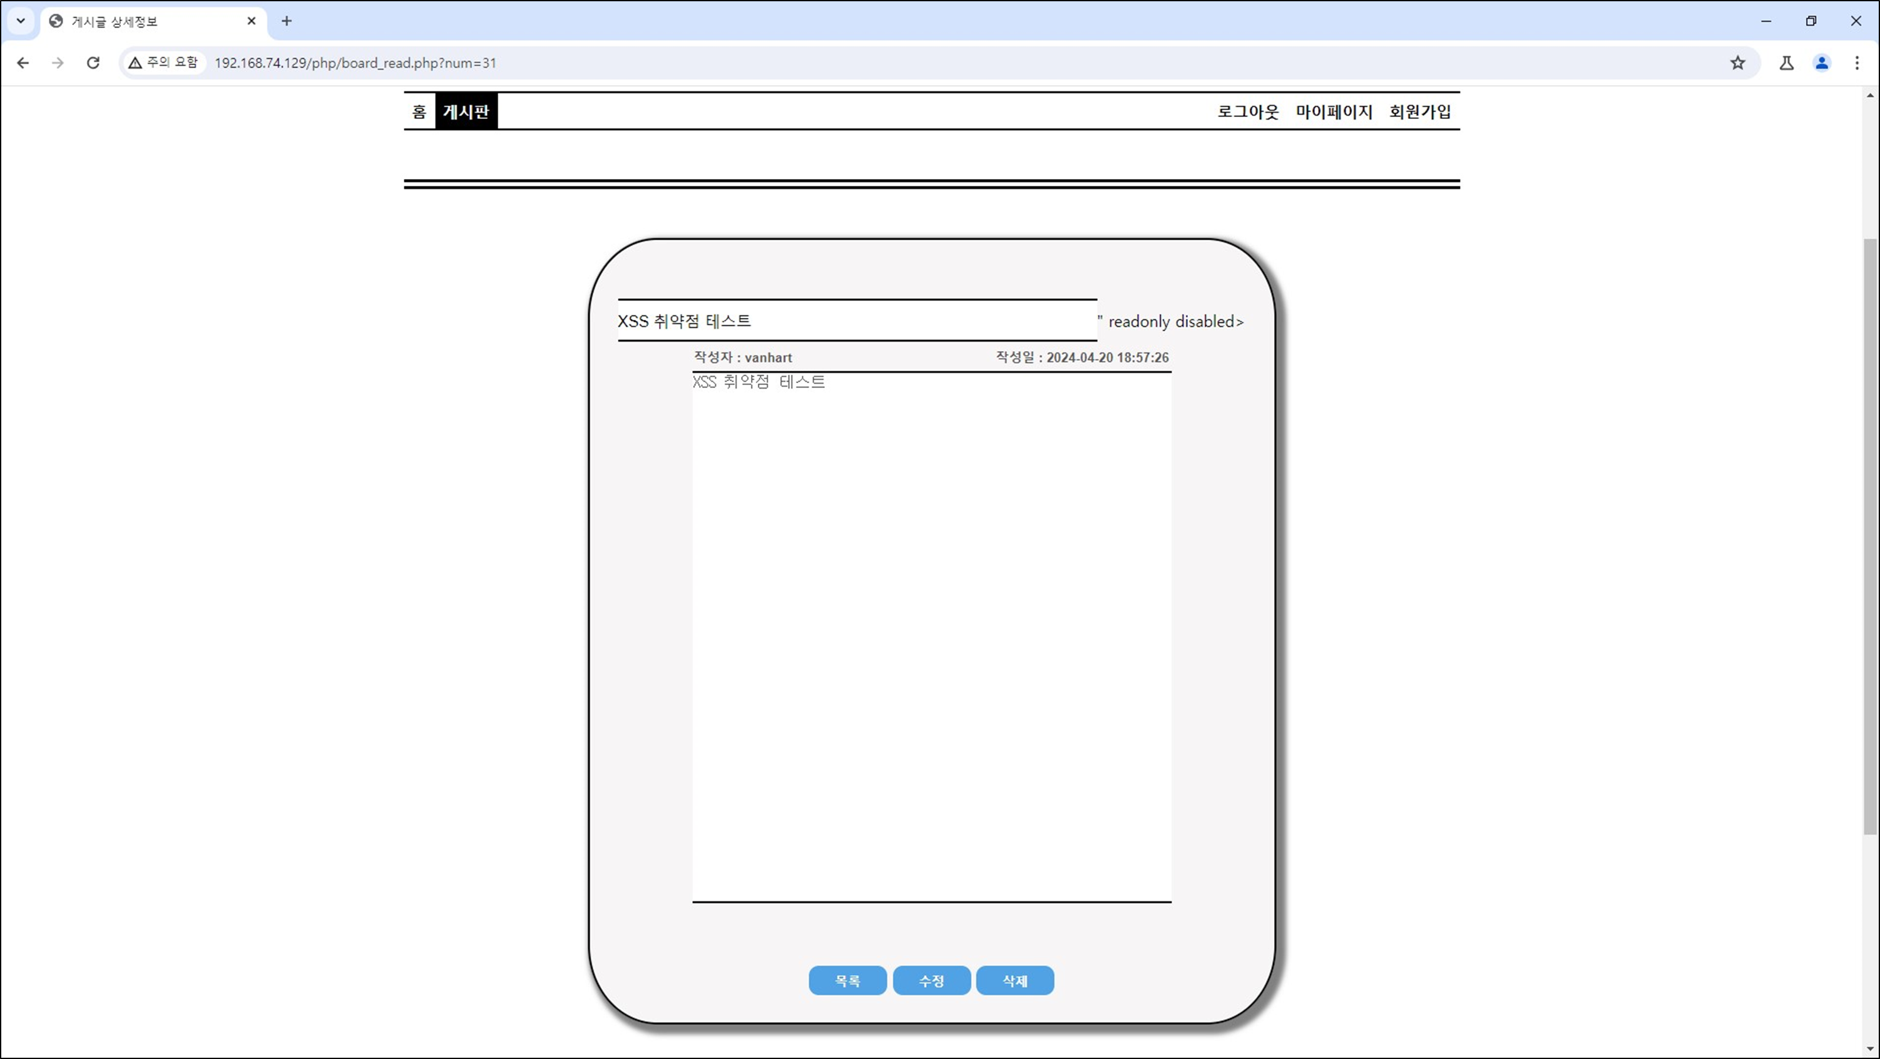This screenshot has width=1880, height=1059.
Task: Click the stray text readonly disabled>
Action: pyautogui.click(x=1176, y=322)
